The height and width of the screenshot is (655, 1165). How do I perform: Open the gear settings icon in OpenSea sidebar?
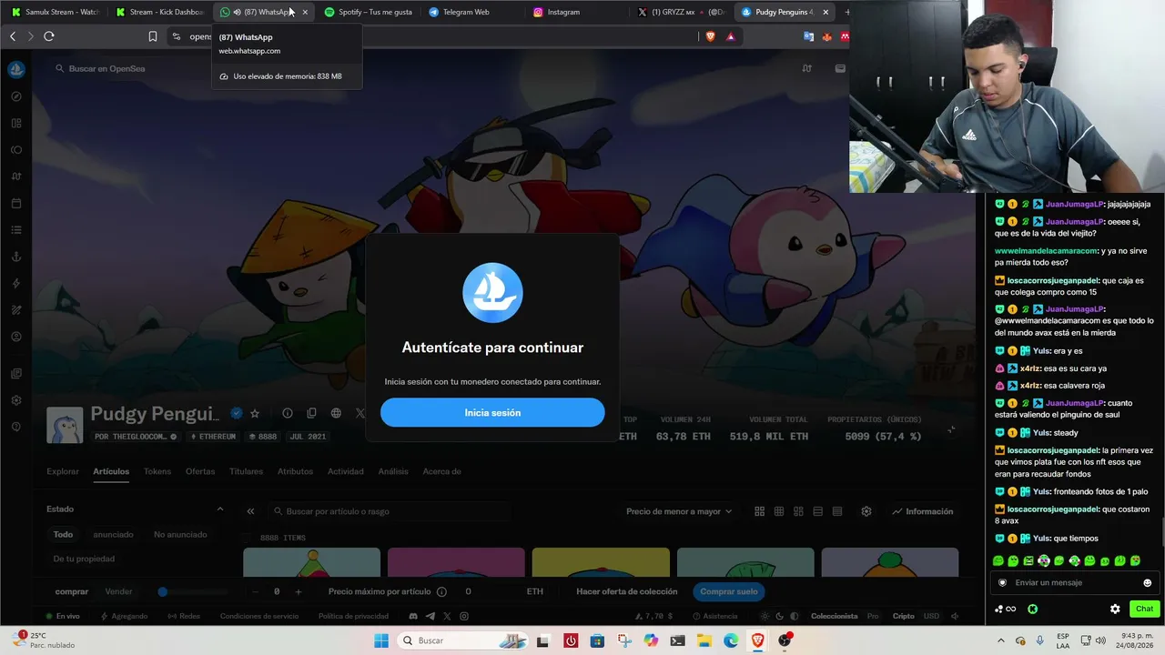coord(16,400)
